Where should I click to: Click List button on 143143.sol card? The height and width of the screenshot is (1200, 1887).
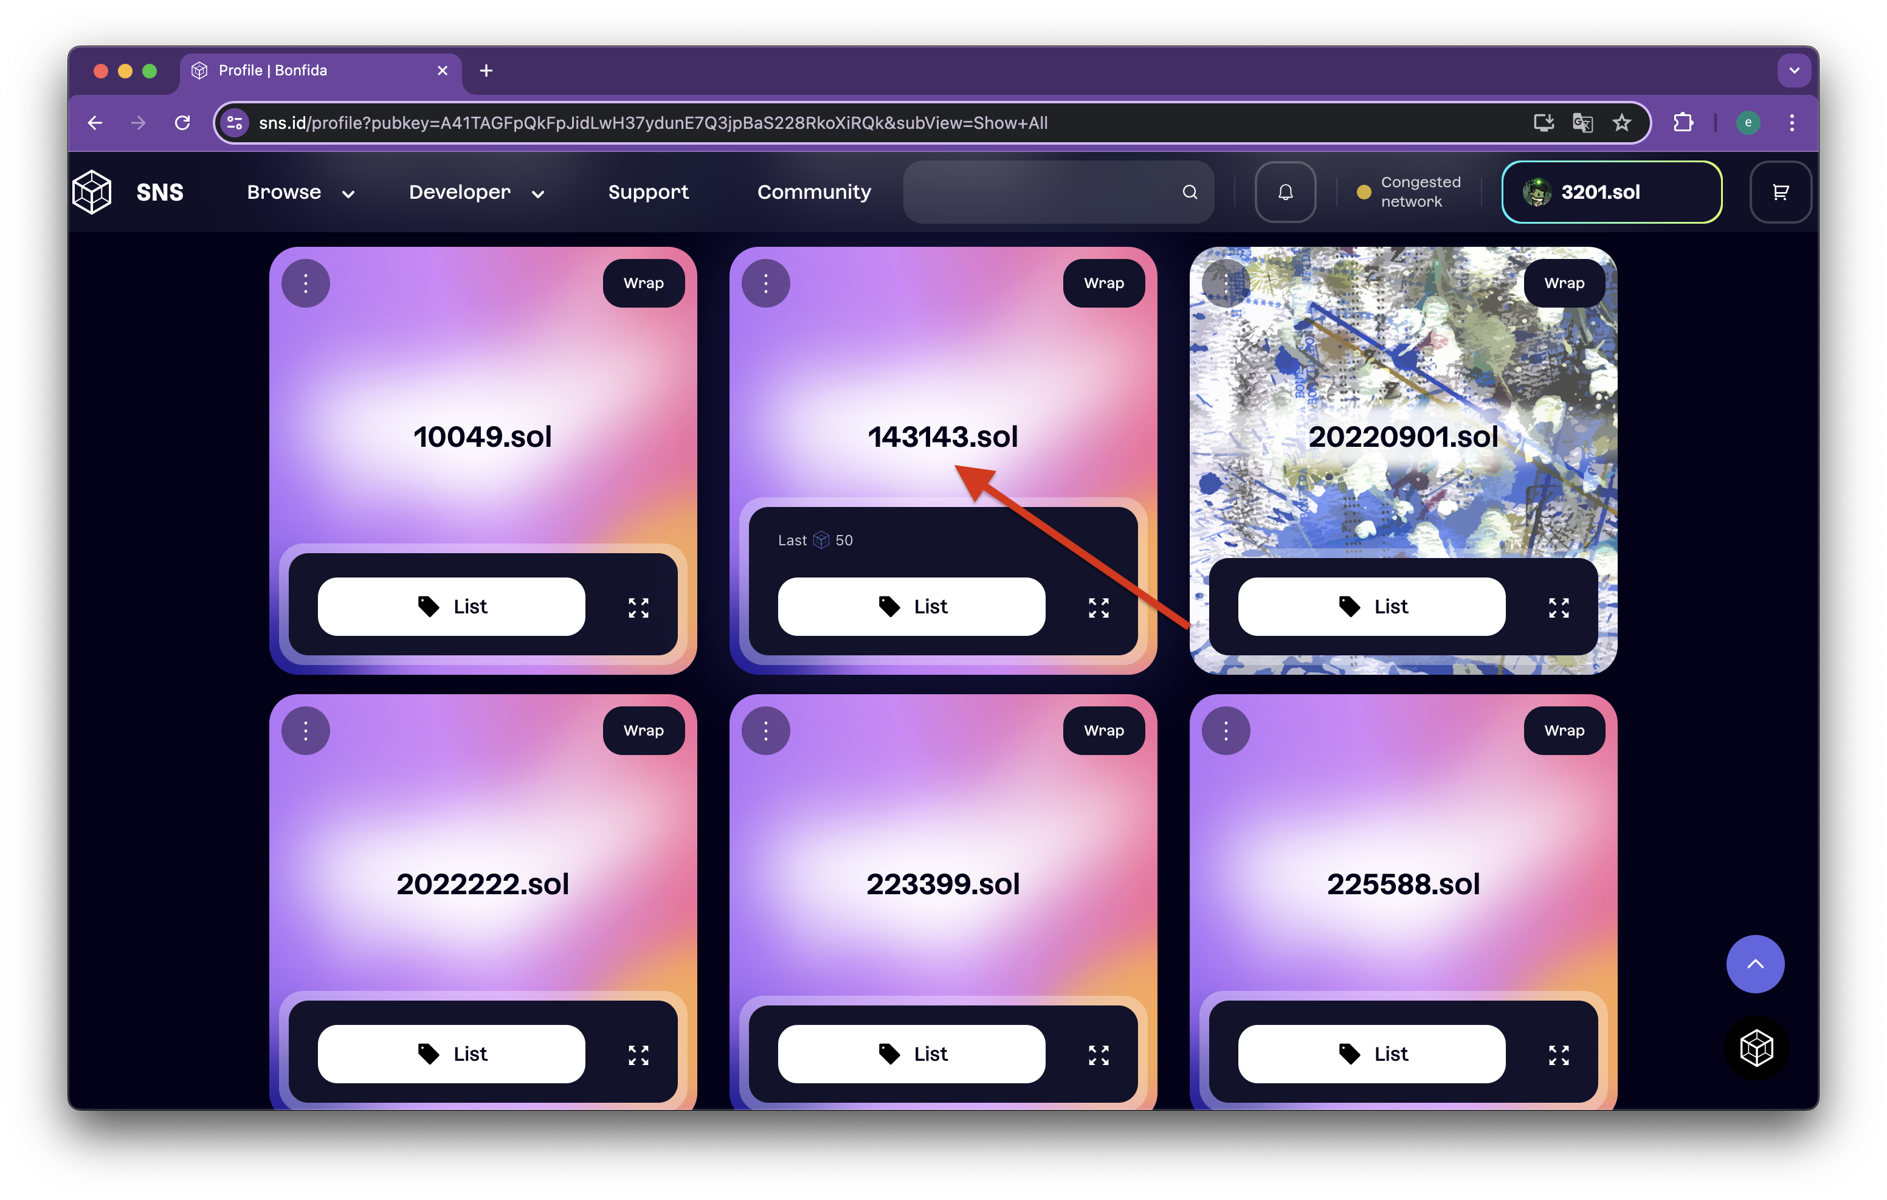(911, 607)
